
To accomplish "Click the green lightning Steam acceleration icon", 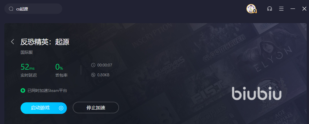I will point(23,90).
